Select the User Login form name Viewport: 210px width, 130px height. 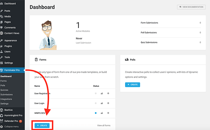[x=39, y=103]
